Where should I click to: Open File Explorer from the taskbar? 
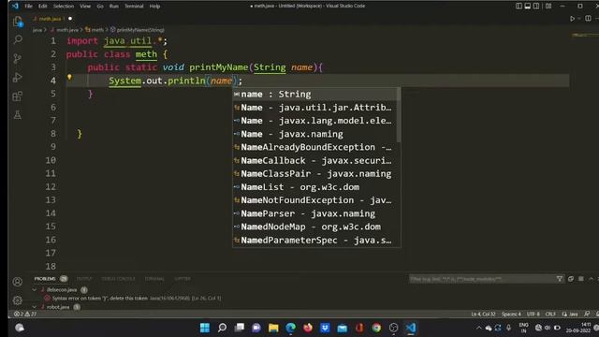(x=273, y=328)
